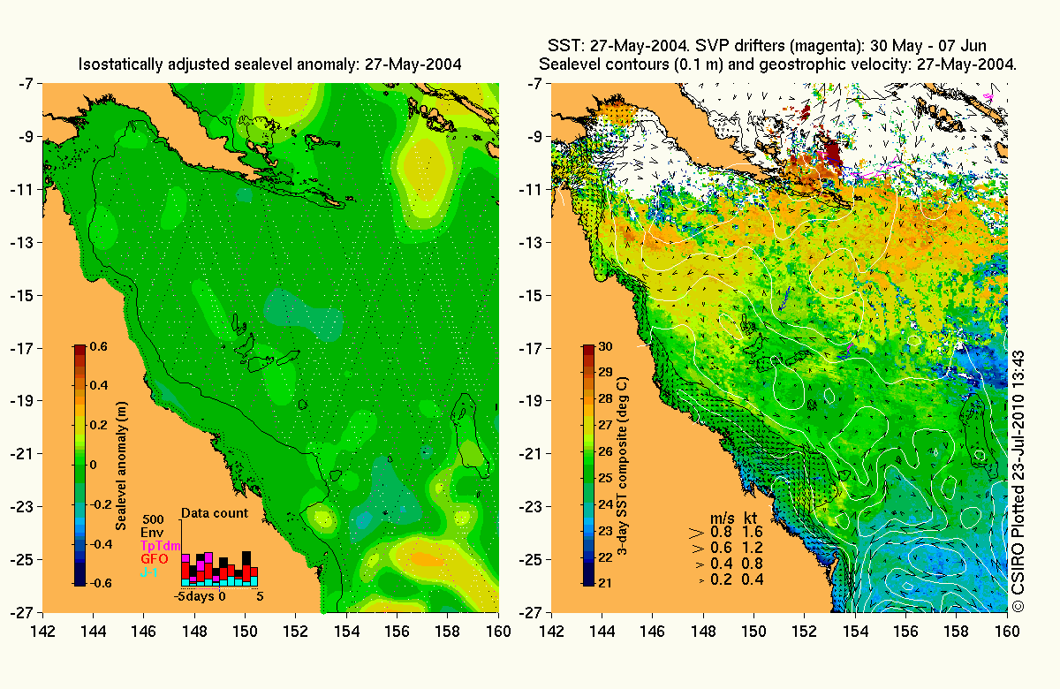Image resolution: width=1060 pixels, height=689 pixels.
Task: Click longitude '152' on left map axis
Action: tap(297, 631)
